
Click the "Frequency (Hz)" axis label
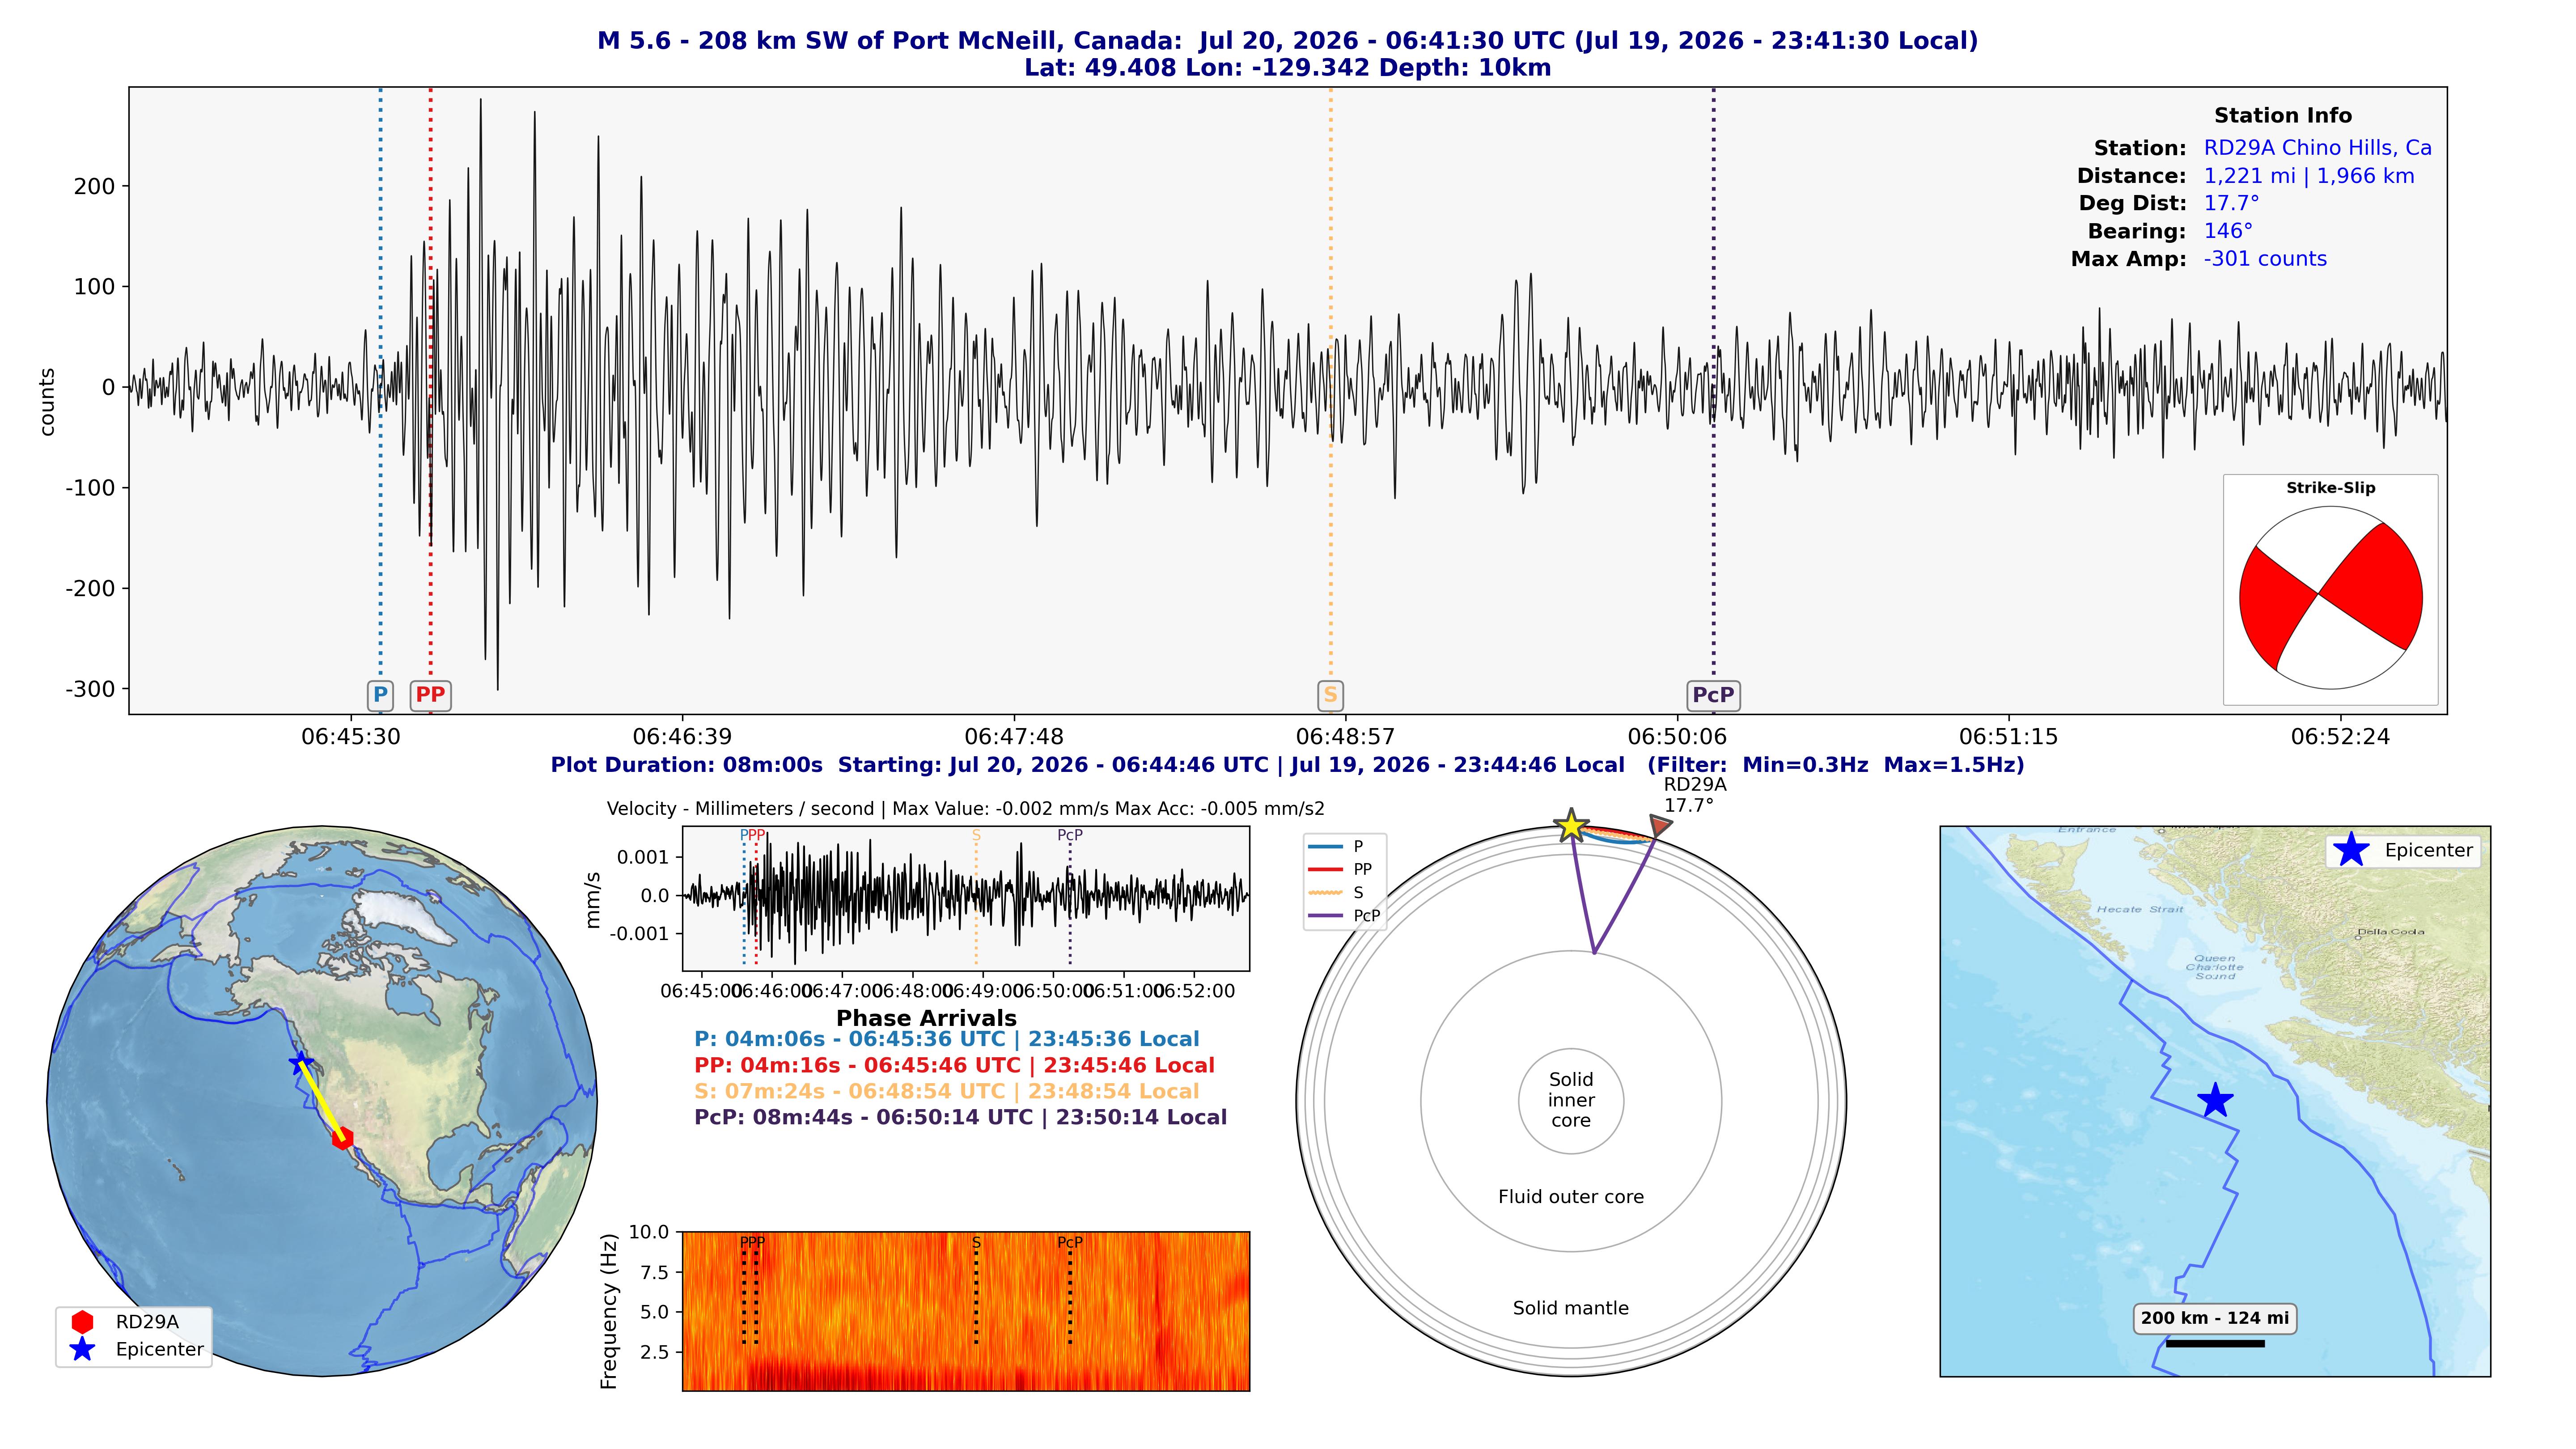click(x=608, y=1311)
